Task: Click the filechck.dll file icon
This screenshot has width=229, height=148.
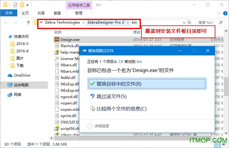Action: 57,46
